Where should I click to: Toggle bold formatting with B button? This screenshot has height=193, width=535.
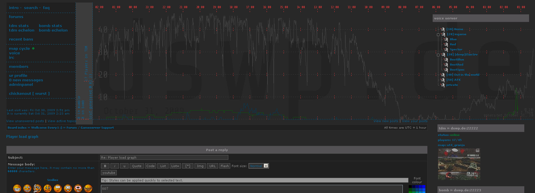tap(105, 166)
